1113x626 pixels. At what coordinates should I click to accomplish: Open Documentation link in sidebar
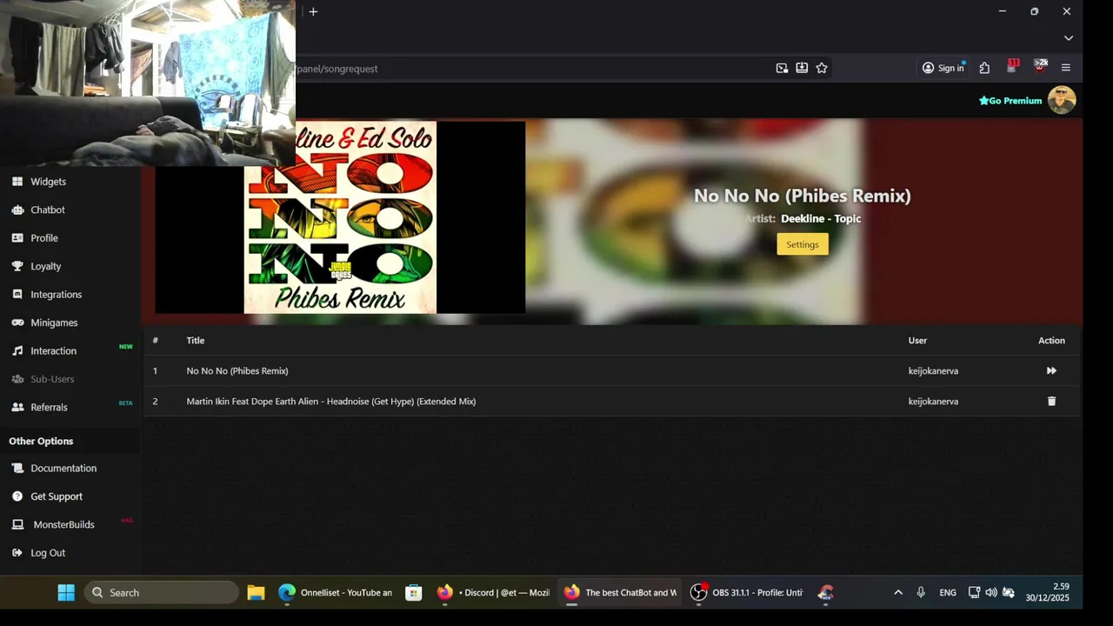point(63,468)
